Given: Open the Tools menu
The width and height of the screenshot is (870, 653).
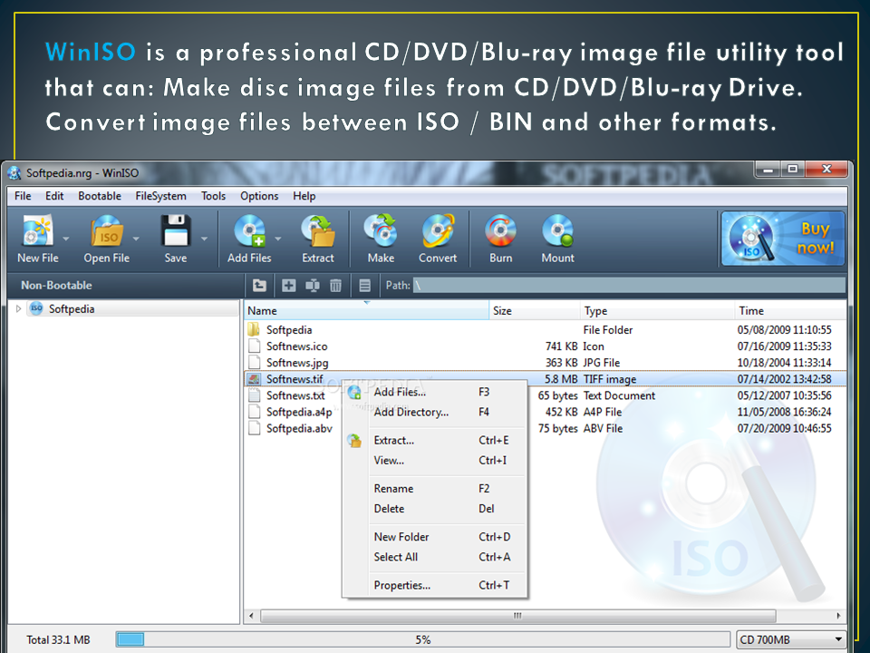Looking at the screenshot, I should (x=213, y=196).
